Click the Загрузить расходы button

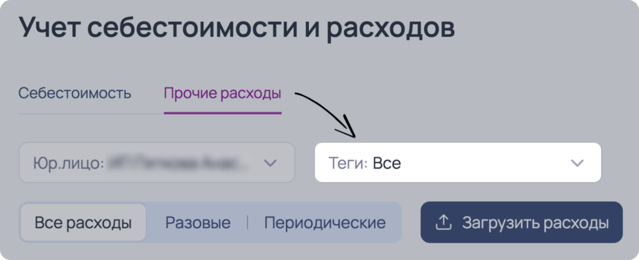coord(522,222)
